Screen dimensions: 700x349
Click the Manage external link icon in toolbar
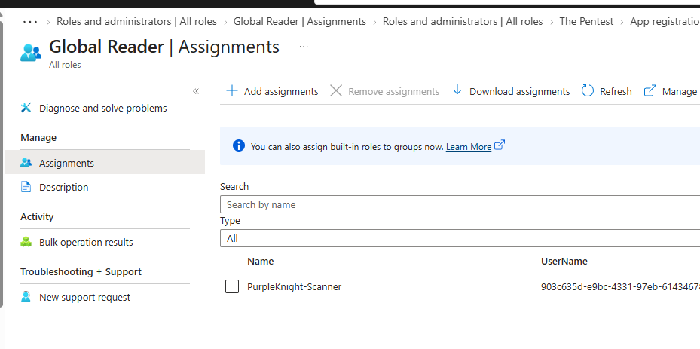tap(650, 90)
